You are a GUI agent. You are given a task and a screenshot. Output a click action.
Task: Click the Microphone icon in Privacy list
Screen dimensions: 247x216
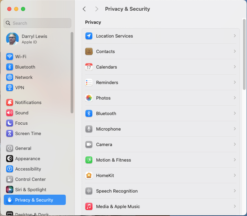[89, 129]
